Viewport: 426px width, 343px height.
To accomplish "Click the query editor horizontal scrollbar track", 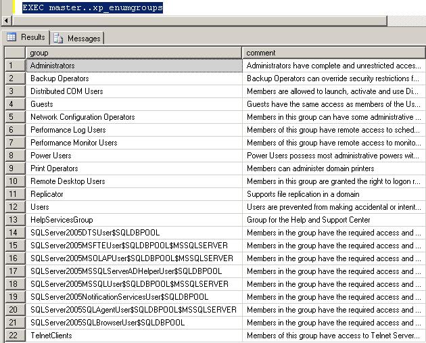I will click(x=203, y=21).
